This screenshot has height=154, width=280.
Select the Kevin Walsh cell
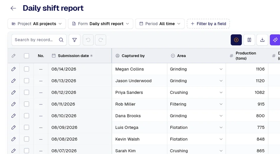pos(140,139)
